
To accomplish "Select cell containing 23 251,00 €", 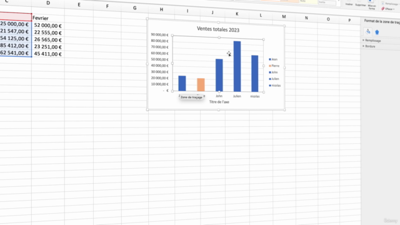I will [x=48, y=47].
